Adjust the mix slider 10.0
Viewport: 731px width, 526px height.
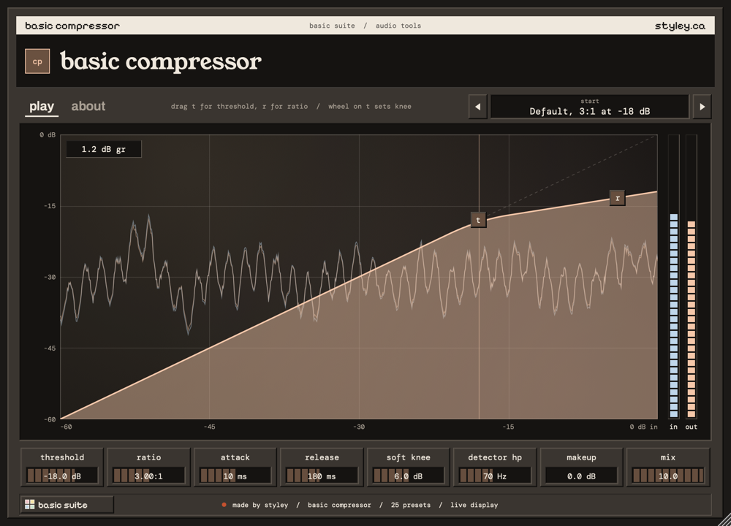(668, 476)
